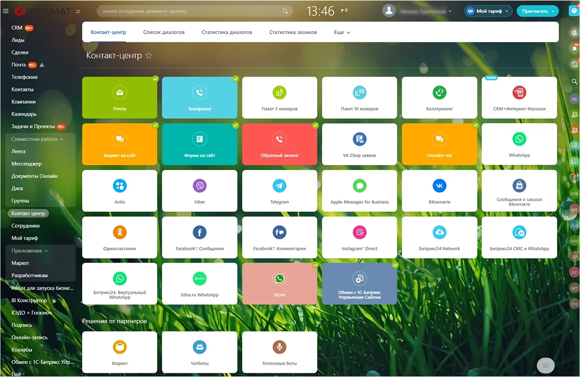This screenshot has height=377, width=580.
Task: Open the Коллтрекинг tile
Action: click(x=439, y=98)
